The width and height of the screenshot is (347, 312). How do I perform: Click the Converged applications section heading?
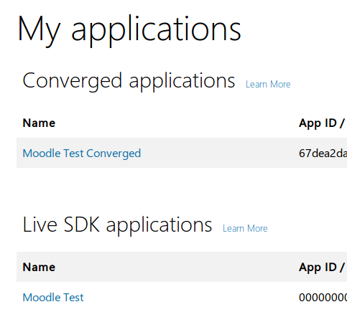129,82
